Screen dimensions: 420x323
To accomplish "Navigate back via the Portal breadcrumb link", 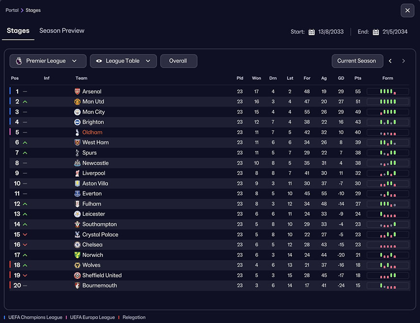I will click(x=12, y=10).
